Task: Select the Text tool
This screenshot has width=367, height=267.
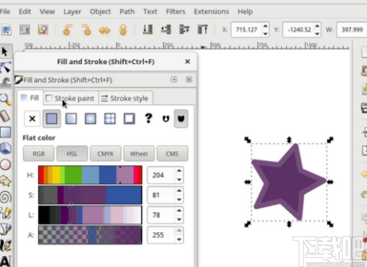Action: (5, 261)
